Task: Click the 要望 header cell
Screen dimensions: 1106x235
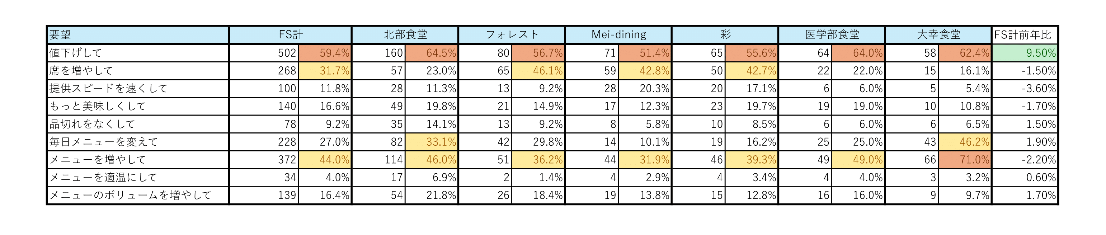Action: [x=137, y=35]
